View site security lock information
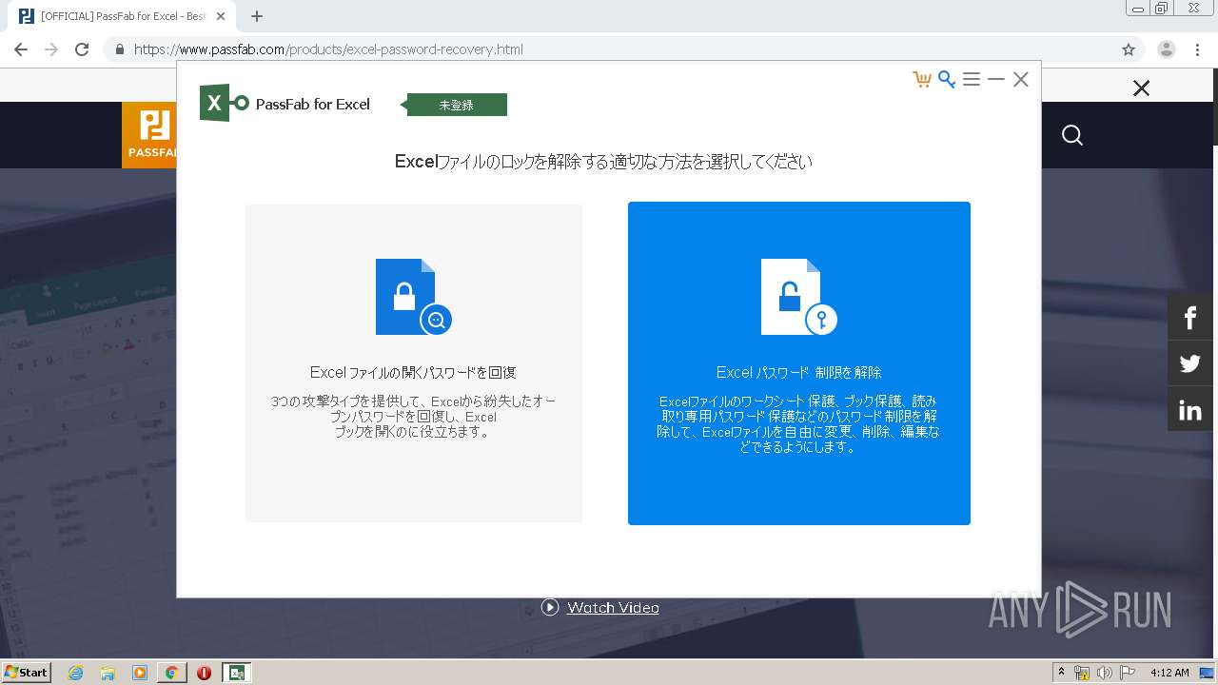The width and height of the screenshot is (1218, 685). point(120,49)
